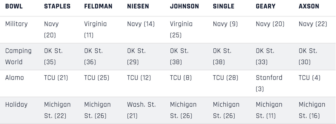Click the SINGLE column header
This screenshot has height=124, width=336.
tap(223, 6)
